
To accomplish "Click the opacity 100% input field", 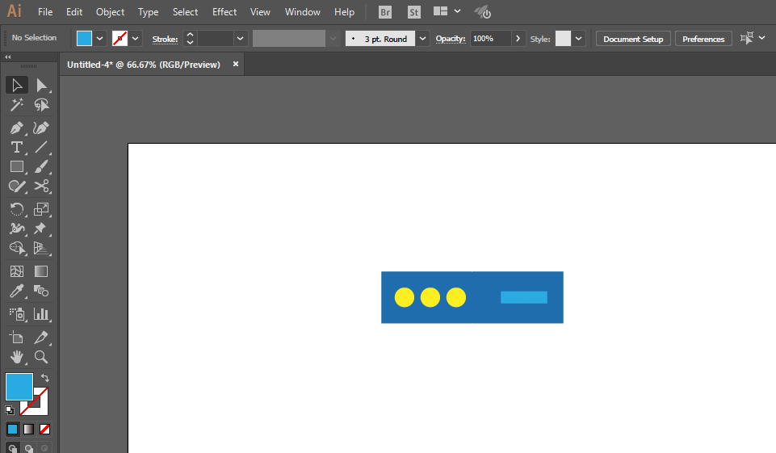I will [489, 39].
